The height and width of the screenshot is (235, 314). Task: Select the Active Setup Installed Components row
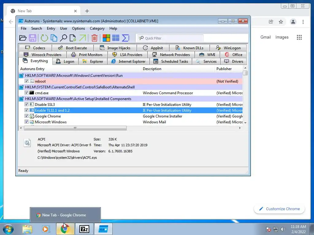pos(131,99)
